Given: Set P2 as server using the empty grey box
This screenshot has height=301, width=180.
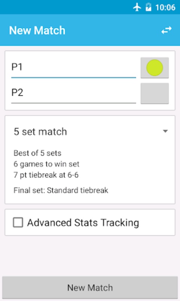Looking at the screenshot, I should pyautogui.click(x=154, y=93).
